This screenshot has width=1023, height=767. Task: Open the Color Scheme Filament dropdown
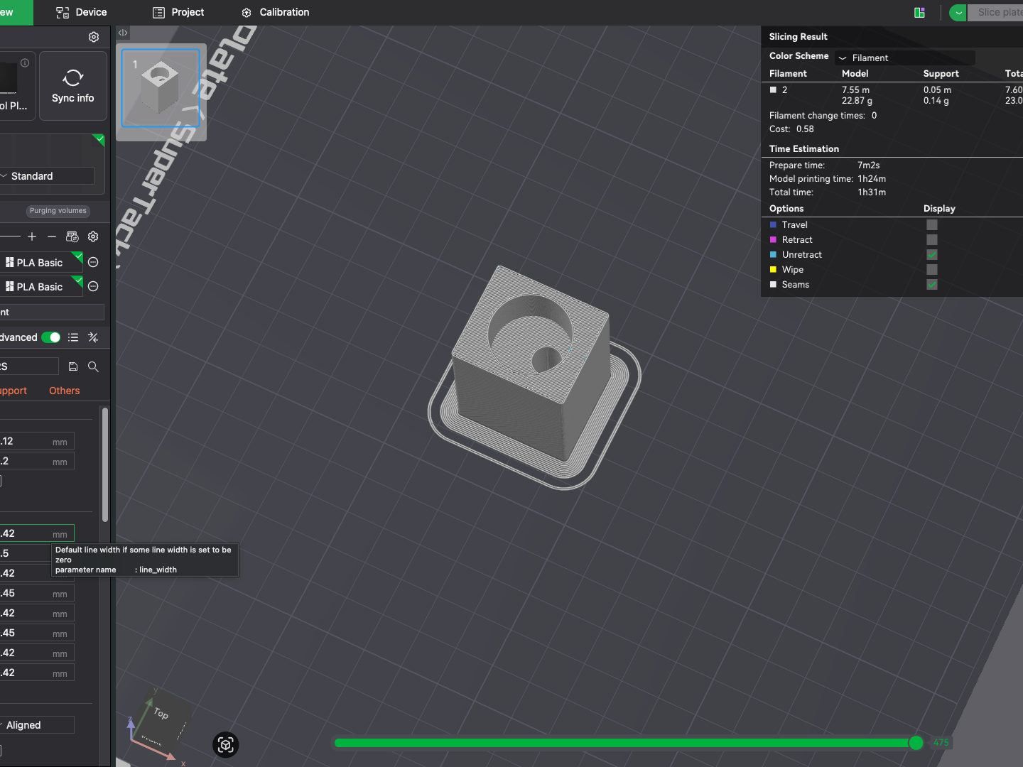[904, 58]
